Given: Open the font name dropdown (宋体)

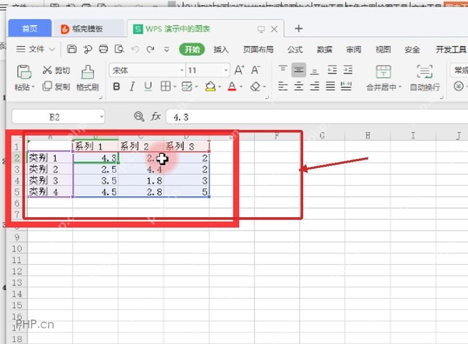Looking at the screenshot, I should (x=182, y=71).
